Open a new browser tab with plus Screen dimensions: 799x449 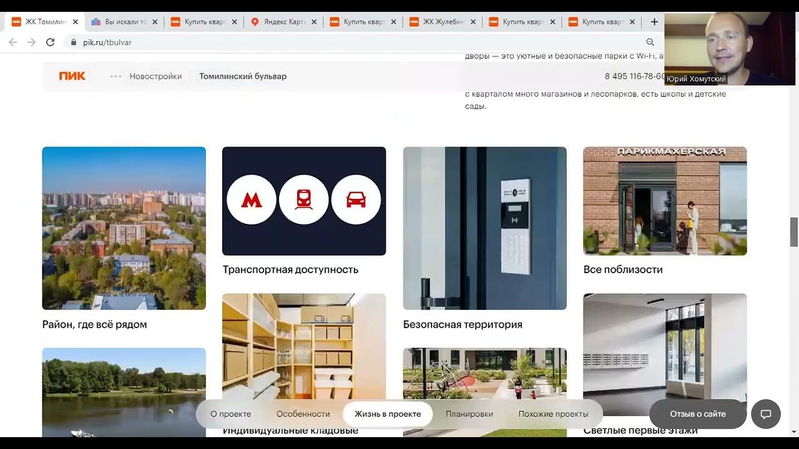654,22
